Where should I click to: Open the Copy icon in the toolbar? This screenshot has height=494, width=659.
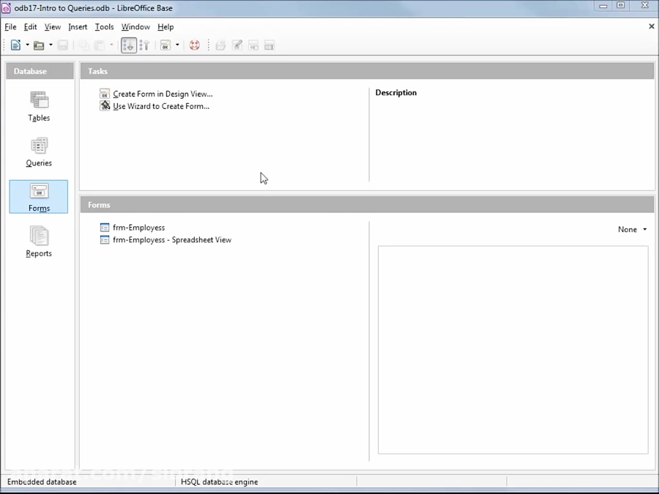pos(83,45)
